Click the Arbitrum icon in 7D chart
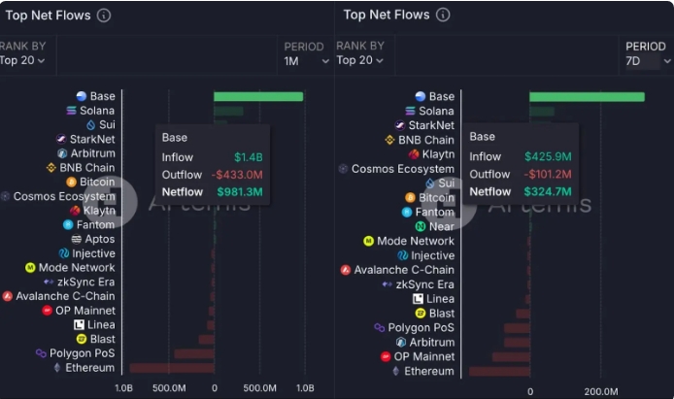Image resolution: width=674 pixels, height=399 pixels. [401, 342]
